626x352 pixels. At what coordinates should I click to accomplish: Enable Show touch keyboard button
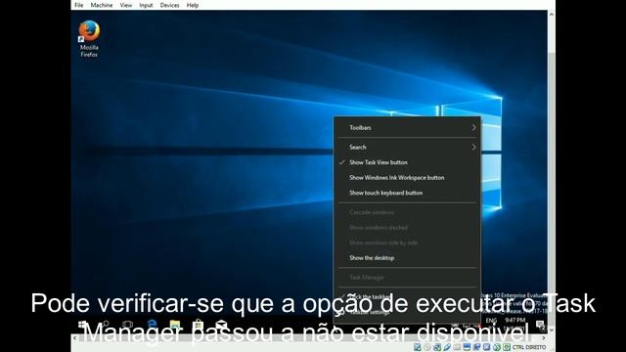[x=407, y=193]
